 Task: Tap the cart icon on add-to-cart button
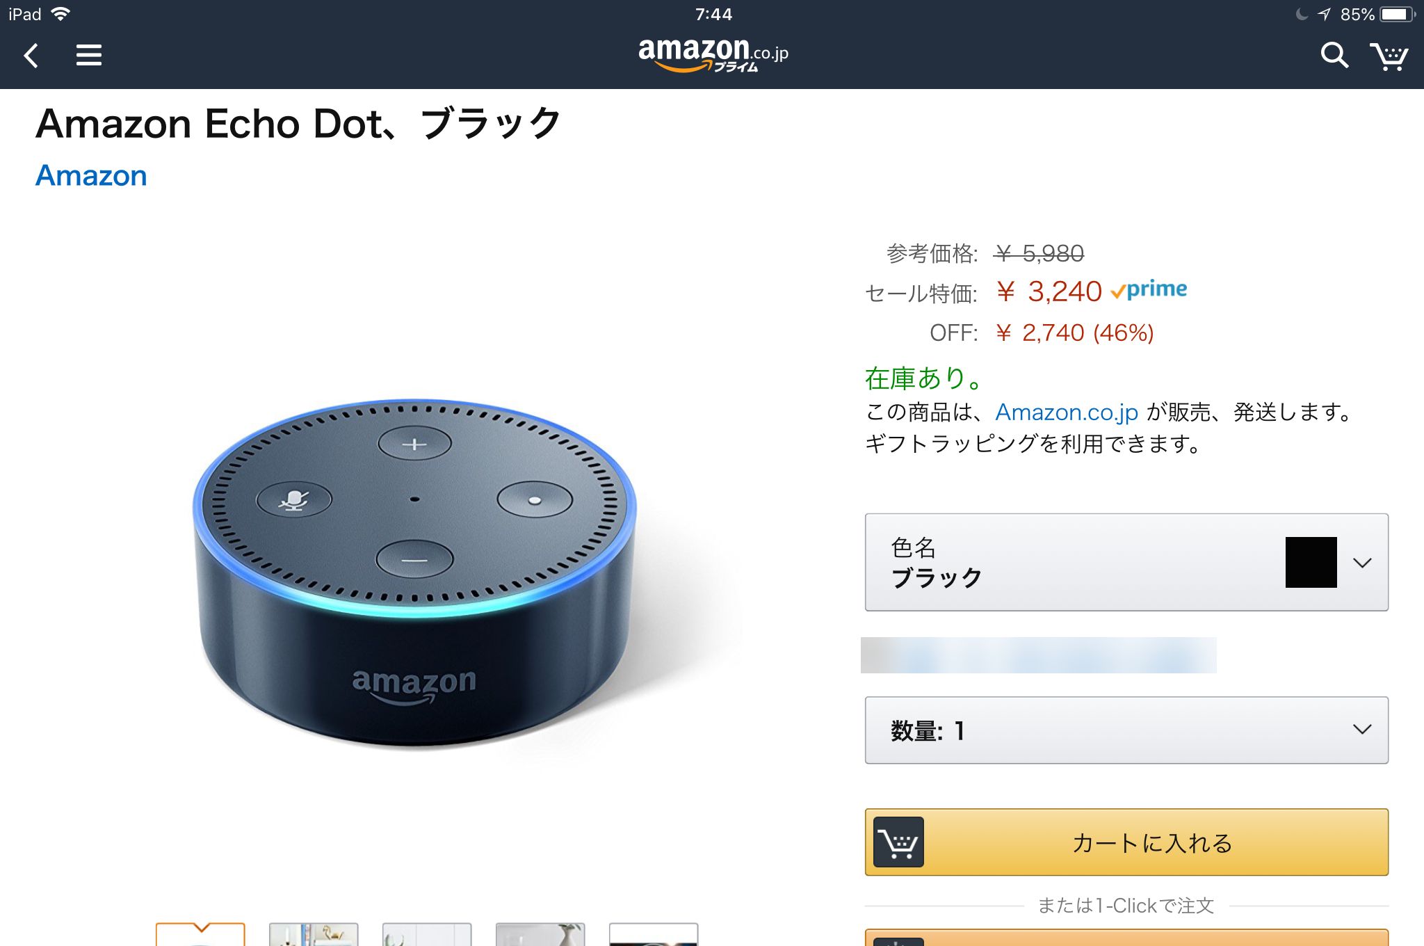click(898, 842)
